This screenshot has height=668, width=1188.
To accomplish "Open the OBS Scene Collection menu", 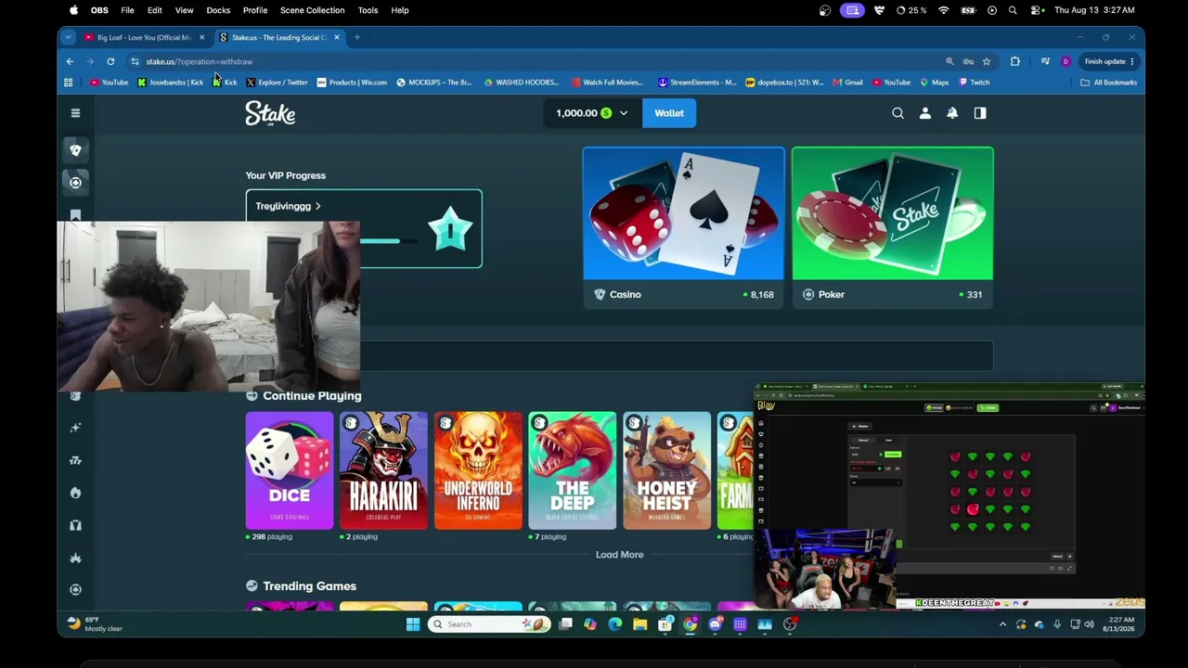I will [312, 10].
